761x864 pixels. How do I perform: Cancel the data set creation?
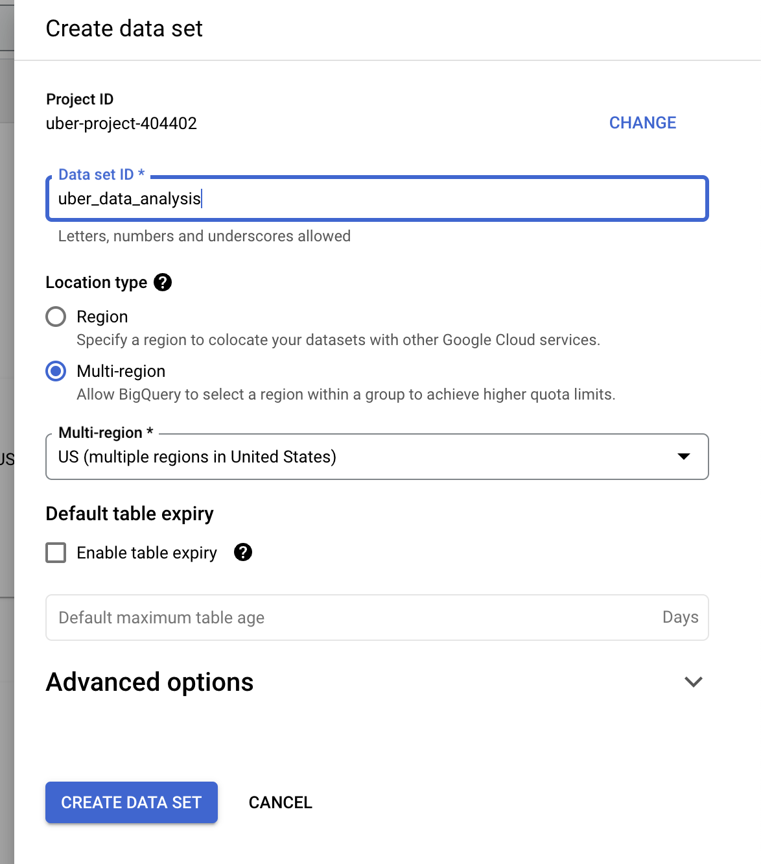pos(280,802)
